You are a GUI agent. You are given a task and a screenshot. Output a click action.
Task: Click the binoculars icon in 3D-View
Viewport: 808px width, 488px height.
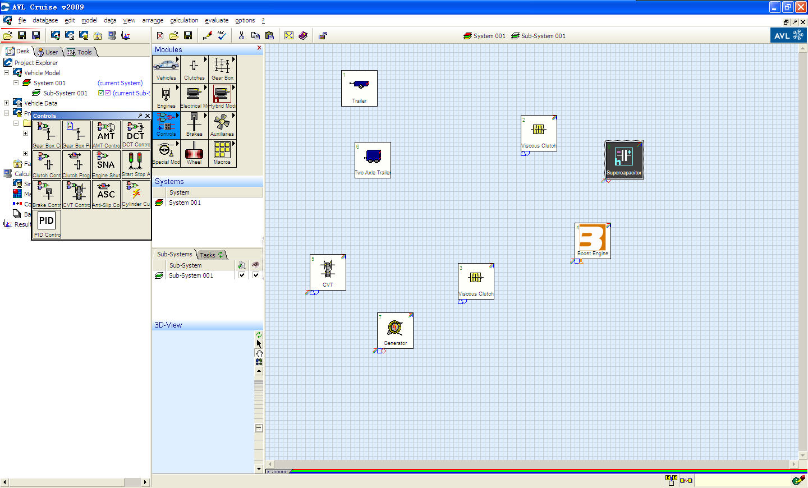coord(259,362)
